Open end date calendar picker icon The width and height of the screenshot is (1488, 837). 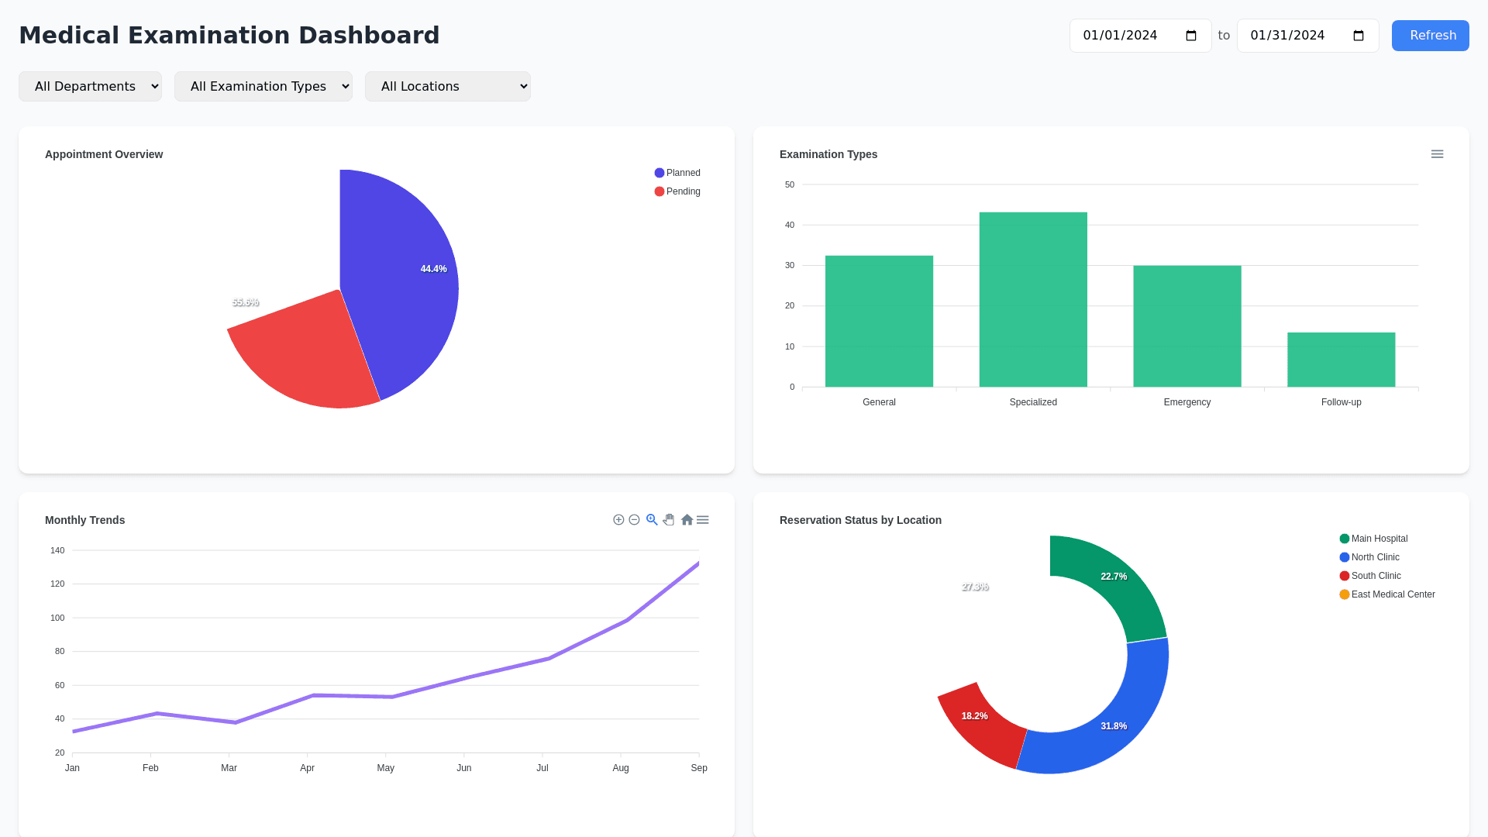tap(1359, 36)
